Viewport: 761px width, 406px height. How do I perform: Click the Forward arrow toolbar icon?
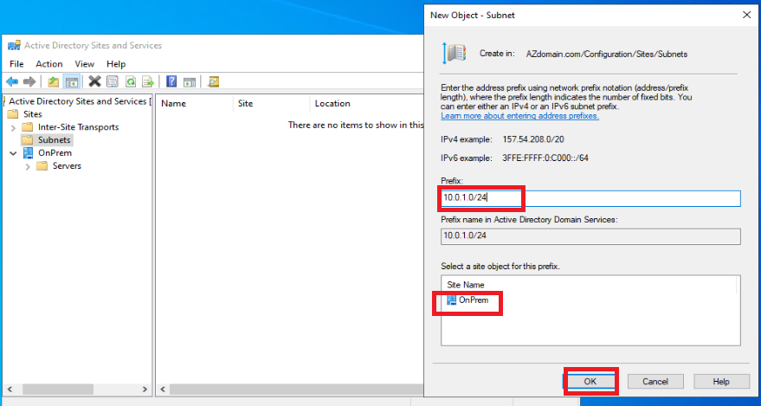(29, 81)
